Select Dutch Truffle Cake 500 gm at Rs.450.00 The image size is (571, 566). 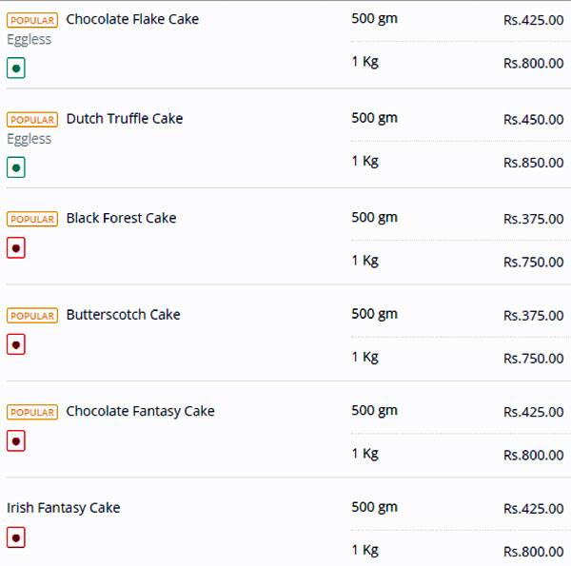(x=533, y=120)
